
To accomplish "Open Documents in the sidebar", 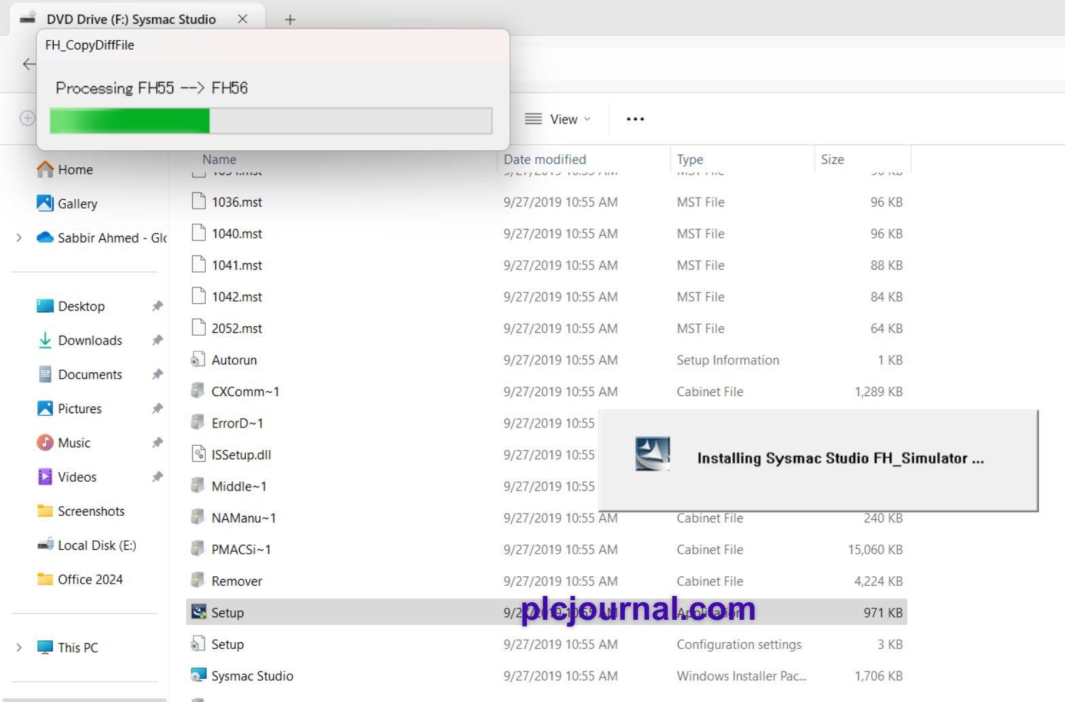I will click(x=90, y=374).
